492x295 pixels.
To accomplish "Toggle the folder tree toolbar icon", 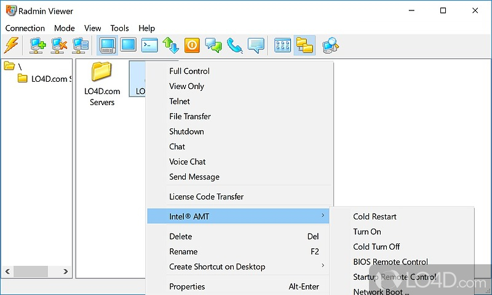I will (304, 45).
